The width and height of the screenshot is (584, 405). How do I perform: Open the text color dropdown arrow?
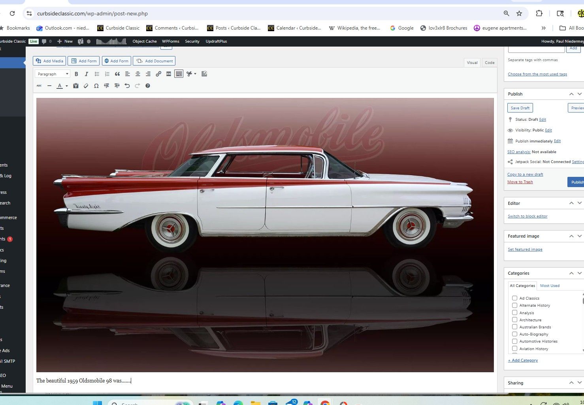click(67, 86)
